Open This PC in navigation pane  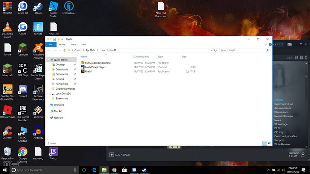click(58, 111)
